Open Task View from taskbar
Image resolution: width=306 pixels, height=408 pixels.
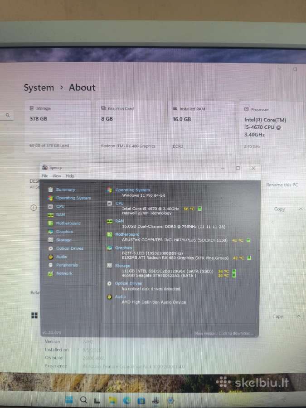click(97, 401)
